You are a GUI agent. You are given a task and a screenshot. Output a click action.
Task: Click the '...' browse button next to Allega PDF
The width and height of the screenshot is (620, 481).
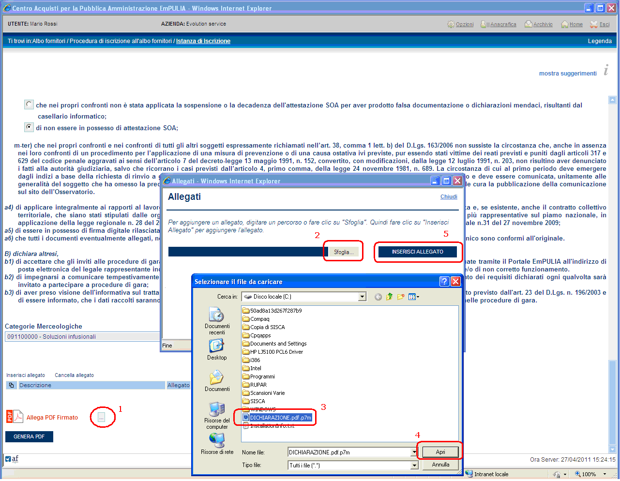(101, 417)
